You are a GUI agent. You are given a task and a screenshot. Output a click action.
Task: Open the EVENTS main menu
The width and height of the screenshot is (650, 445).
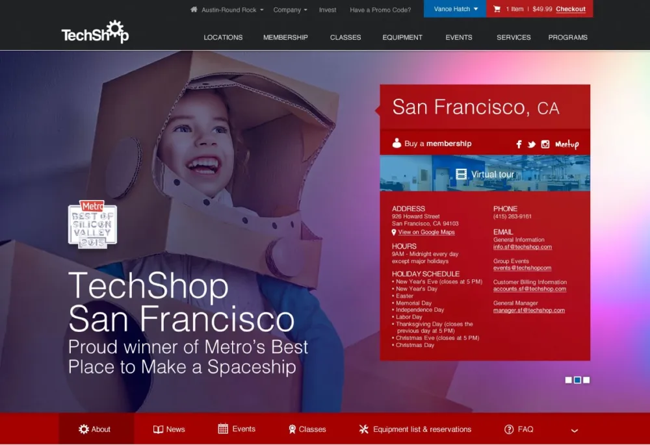click(x=459, y=37)
